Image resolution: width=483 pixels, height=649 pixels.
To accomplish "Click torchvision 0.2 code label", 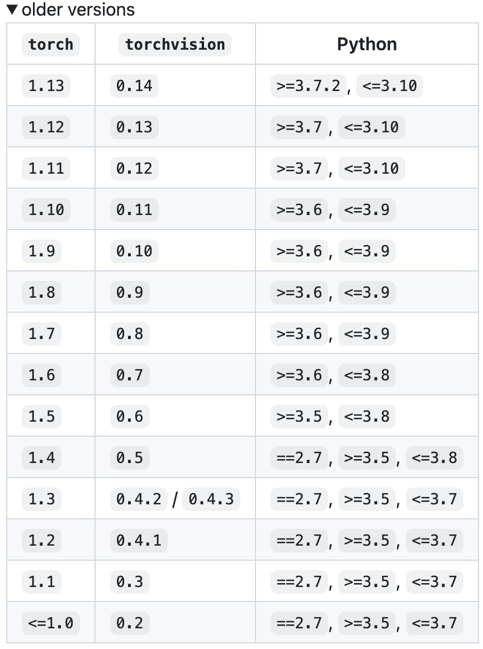I will [x=130, y=623].
